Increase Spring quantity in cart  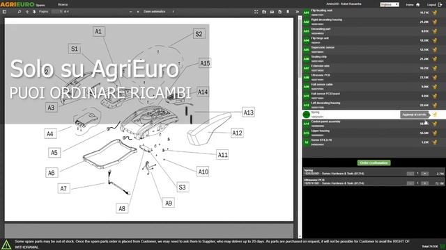coord(424,174)
